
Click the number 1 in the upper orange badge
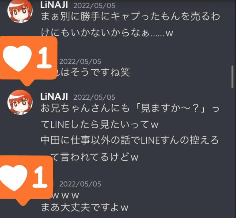point(44,58)
